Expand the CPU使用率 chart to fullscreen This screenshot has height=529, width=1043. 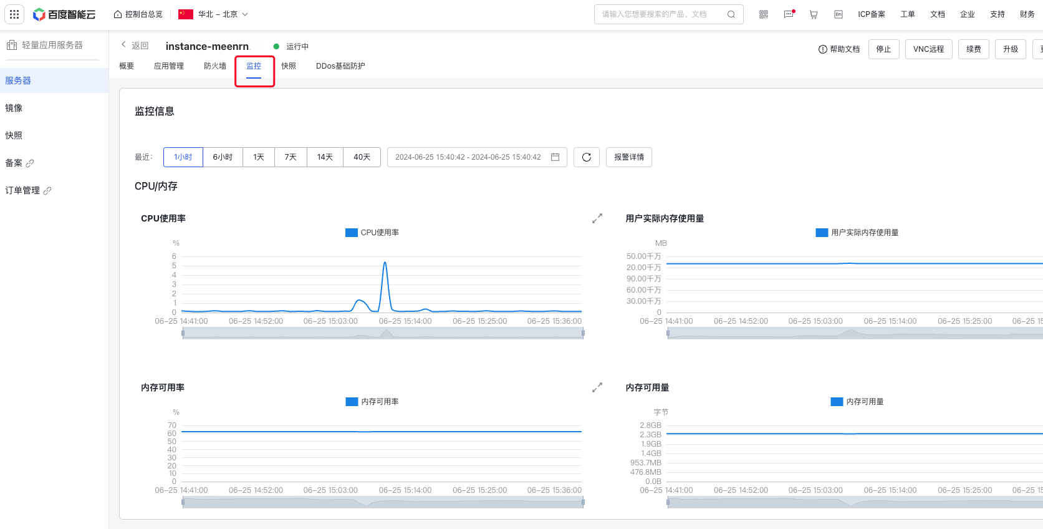point(597,218)
